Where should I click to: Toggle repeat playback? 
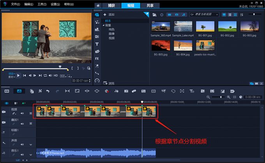(45, 75)
